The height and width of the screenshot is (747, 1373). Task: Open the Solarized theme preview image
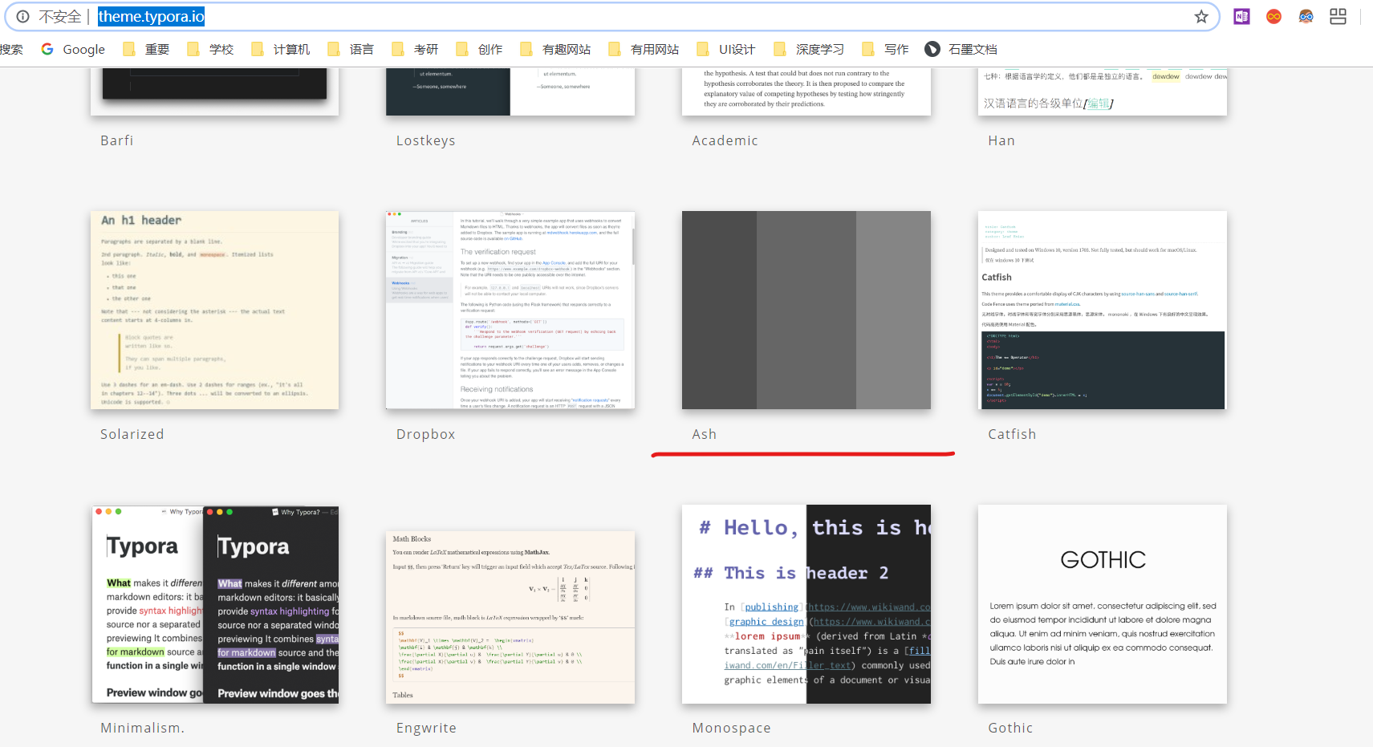tap(214, 311)
